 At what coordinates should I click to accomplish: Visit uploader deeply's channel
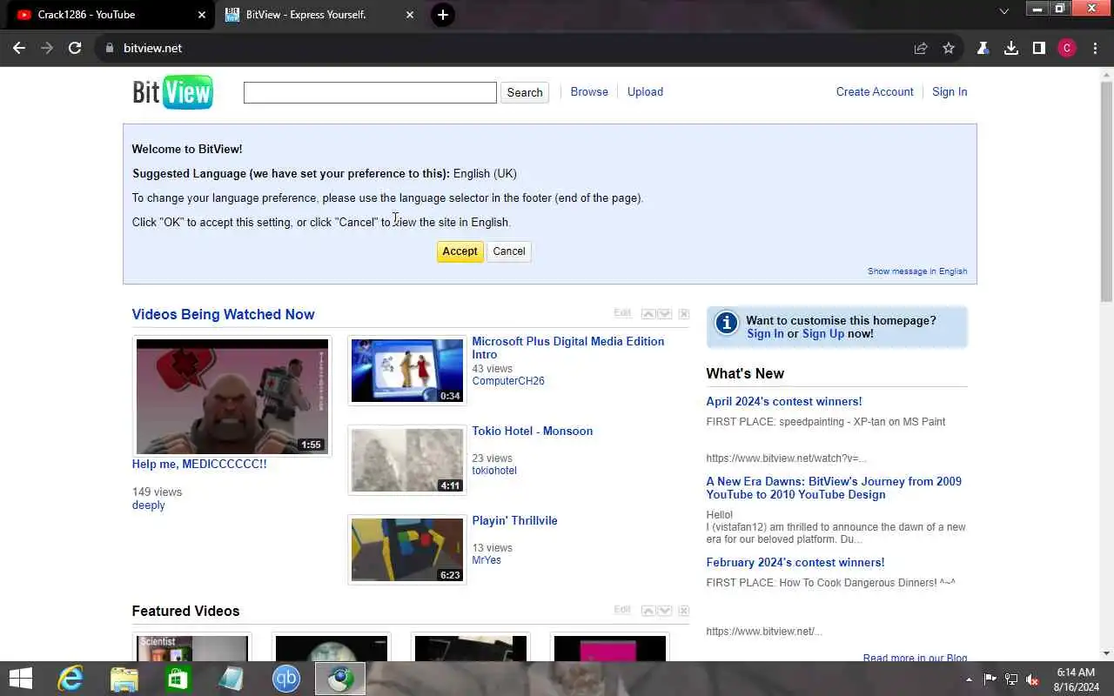click(148, 505)
